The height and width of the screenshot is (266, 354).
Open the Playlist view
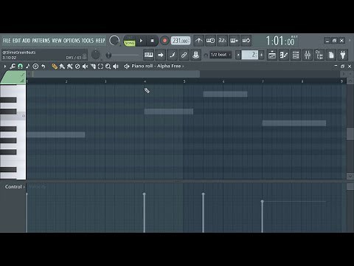[x=272, y=55]
